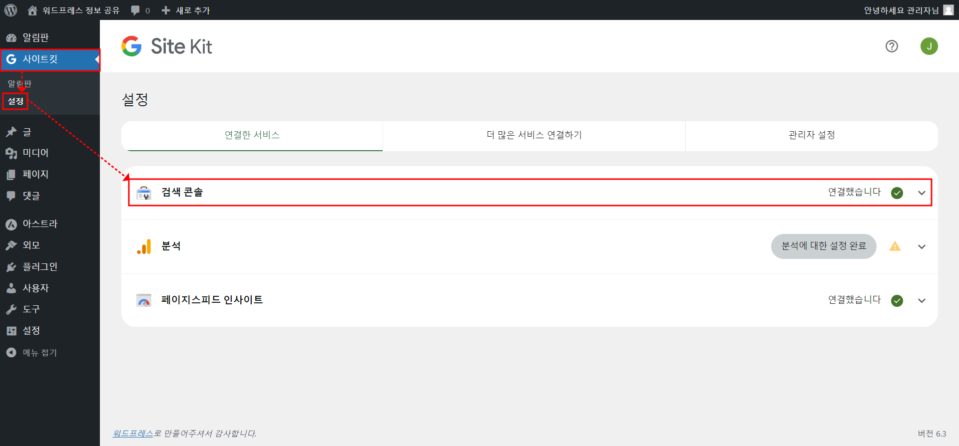The height and width of the screenshot is (446, 959).
Task: Click the 버전 6.3 footer text
Action: pos(932,434)
